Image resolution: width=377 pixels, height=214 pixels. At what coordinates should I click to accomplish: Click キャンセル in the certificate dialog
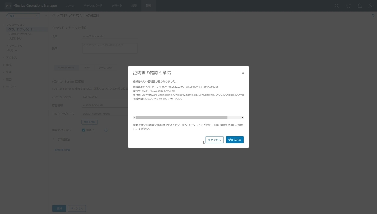(x=215, y=140)
